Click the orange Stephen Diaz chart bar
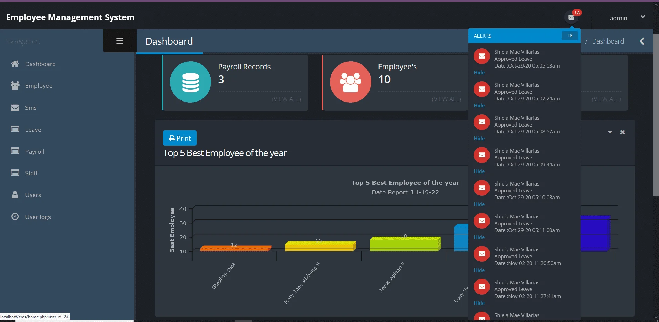 (x=236, y=248)
